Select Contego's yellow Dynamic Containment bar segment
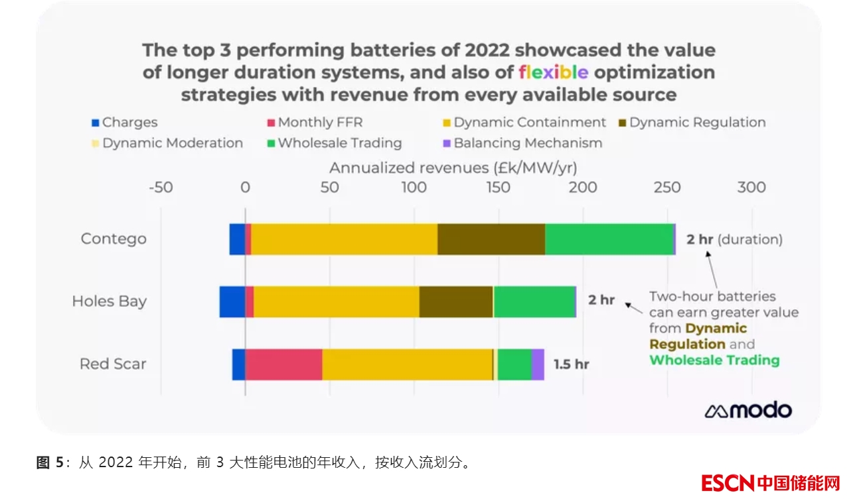Image resolution: width=857 pixels, height=503 pixels. point(344,239)
